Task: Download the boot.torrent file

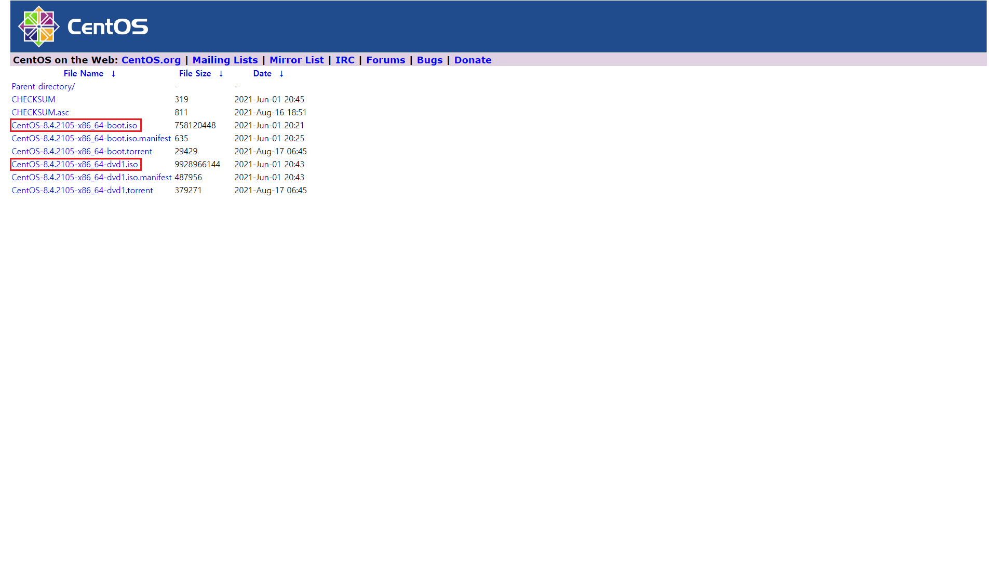Action: click(82, 152)
